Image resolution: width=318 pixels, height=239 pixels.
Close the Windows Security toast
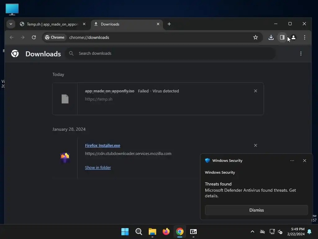coord(305,161)
